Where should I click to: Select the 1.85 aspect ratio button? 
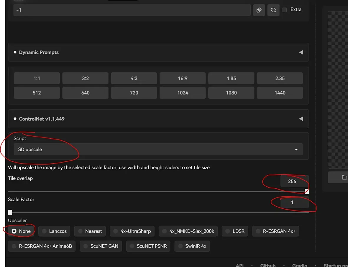(231, 78)
